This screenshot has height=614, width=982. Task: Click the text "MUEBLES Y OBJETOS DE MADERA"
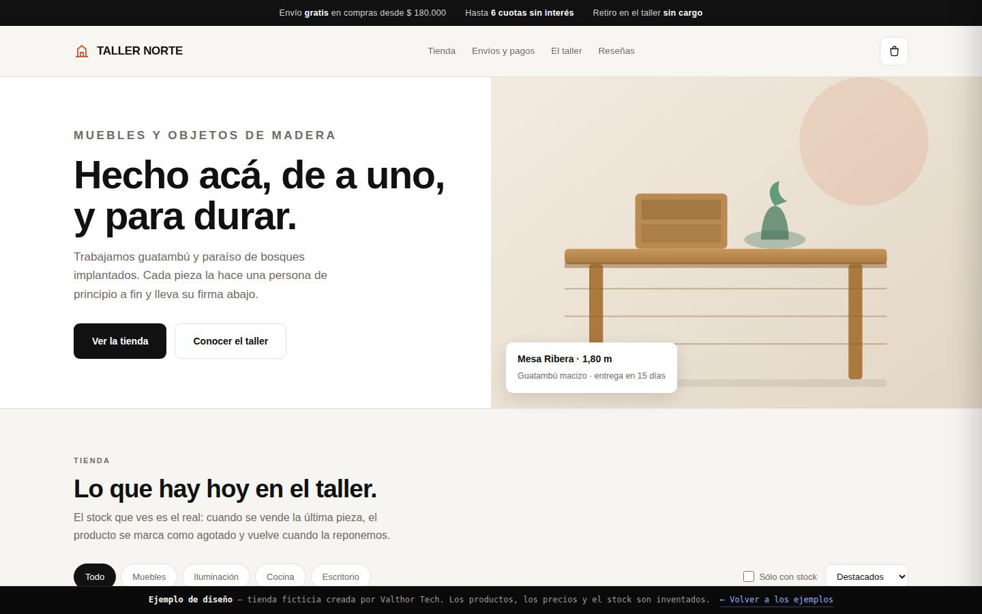point(205,135)
